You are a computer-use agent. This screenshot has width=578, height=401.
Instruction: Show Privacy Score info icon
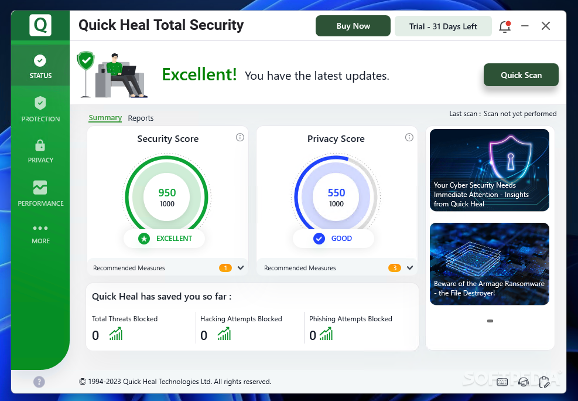409,137
